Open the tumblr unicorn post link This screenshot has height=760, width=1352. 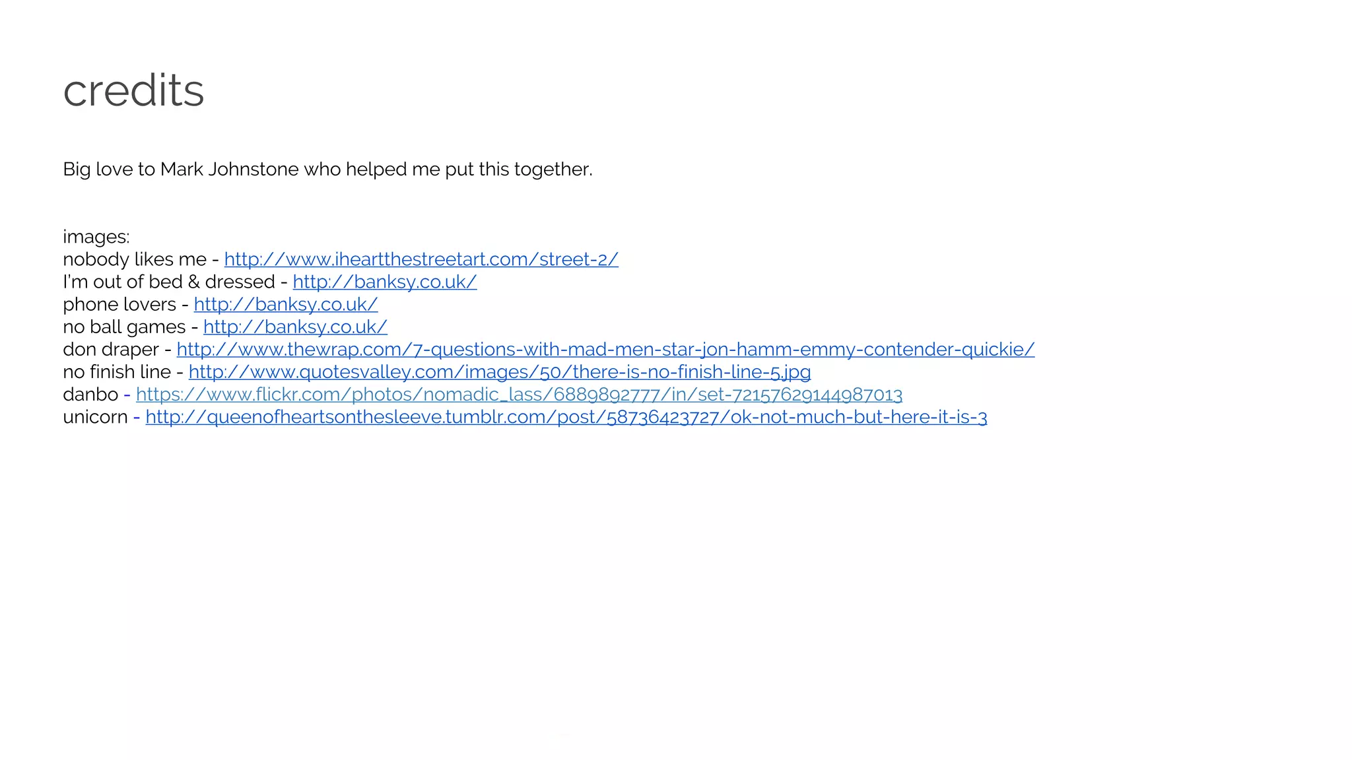coord(566,417)
